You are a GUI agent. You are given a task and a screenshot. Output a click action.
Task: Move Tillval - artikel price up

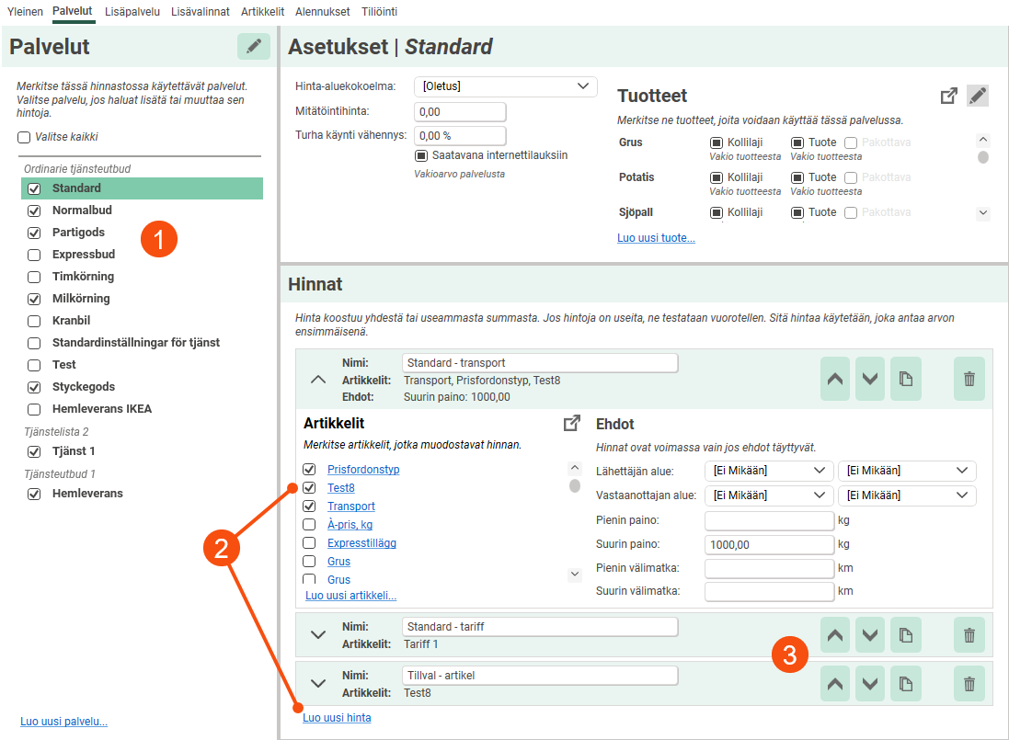(x=835, y=683)
